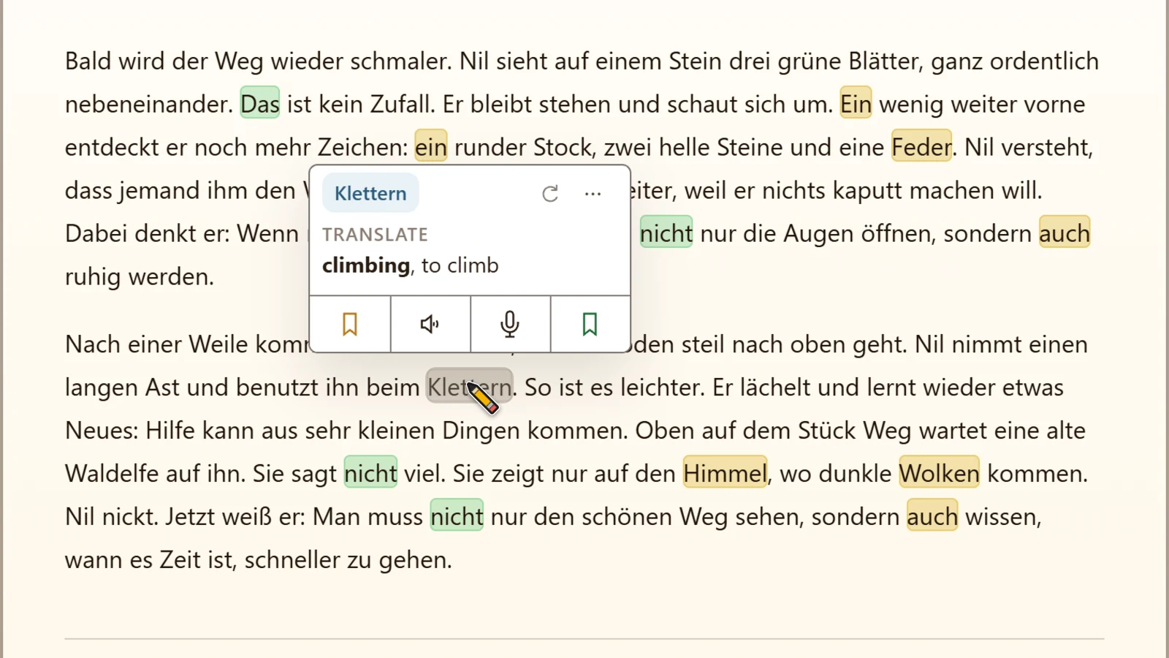The height and width of the screenshot is (658, 1169).
Task: Click the TRANSLATE label in the popup
Action: point(375,235)
